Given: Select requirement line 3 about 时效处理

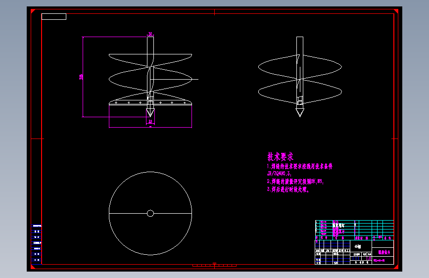Looking at the screenshot, I should click(288, 189).
